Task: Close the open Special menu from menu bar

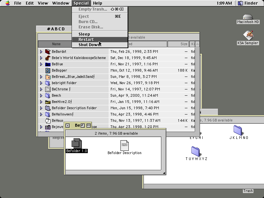Action: (x=81, y=3)
